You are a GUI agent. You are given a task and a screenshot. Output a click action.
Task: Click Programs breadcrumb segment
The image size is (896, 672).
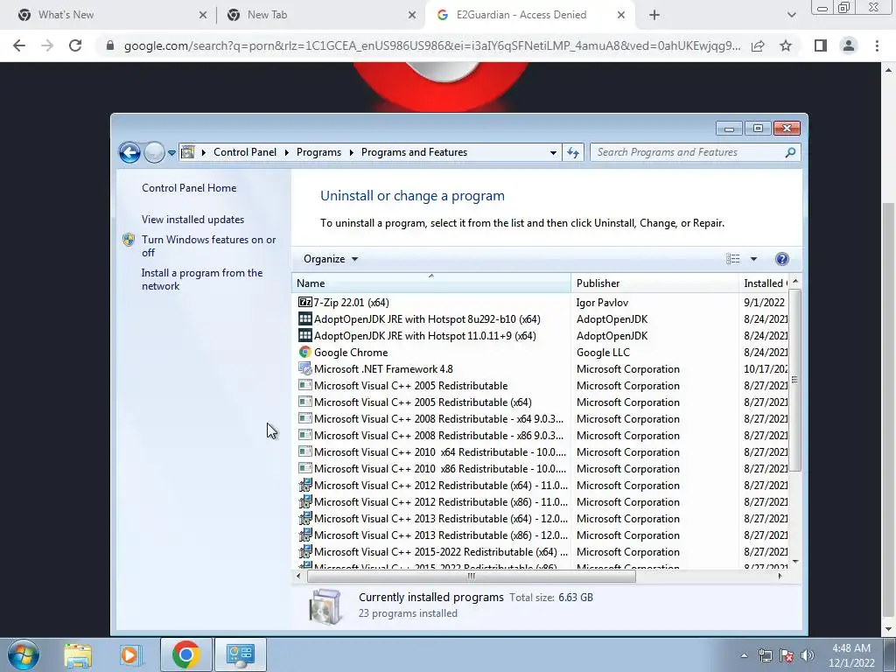point(318,152)
